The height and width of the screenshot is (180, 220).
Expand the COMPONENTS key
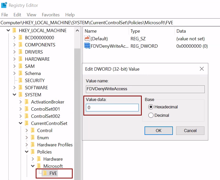pyautogui.click(x=15, y=45)
